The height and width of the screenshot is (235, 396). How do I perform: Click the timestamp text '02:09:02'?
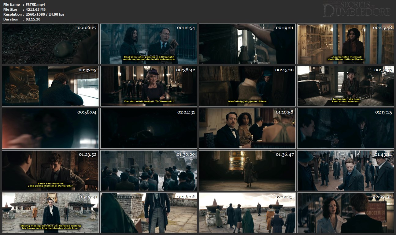click(x=383, y=196)
